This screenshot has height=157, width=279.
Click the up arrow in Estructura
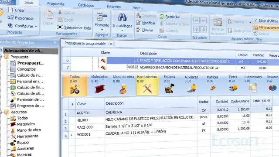coord(196,29)
